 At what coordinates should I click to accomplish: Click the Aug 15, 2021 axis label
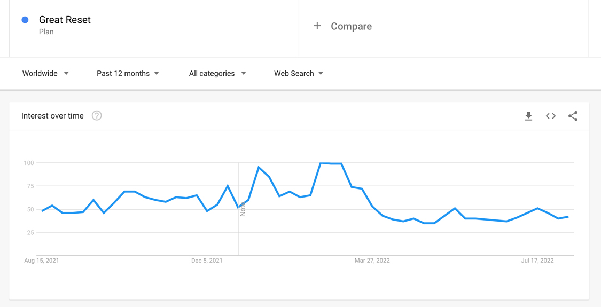pyautogui.click(x=41, y=261)
